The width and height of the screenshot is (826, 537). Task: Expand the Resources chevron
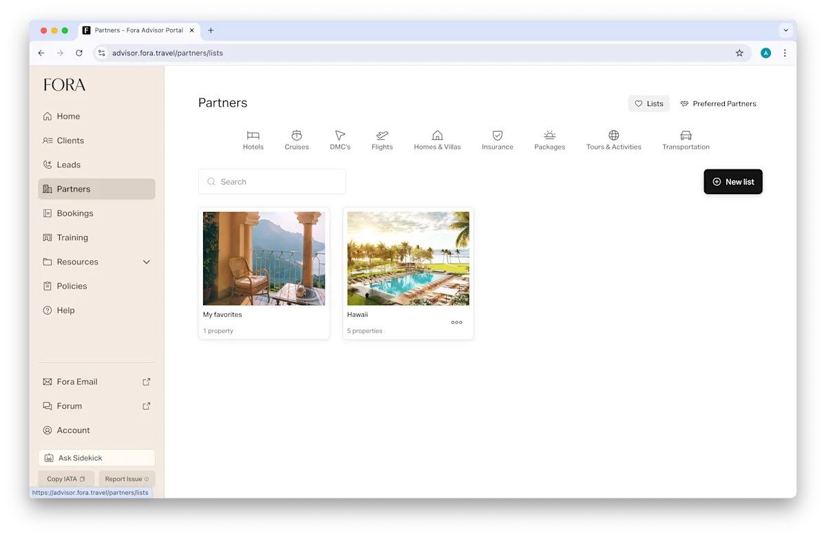click(146, 262)
